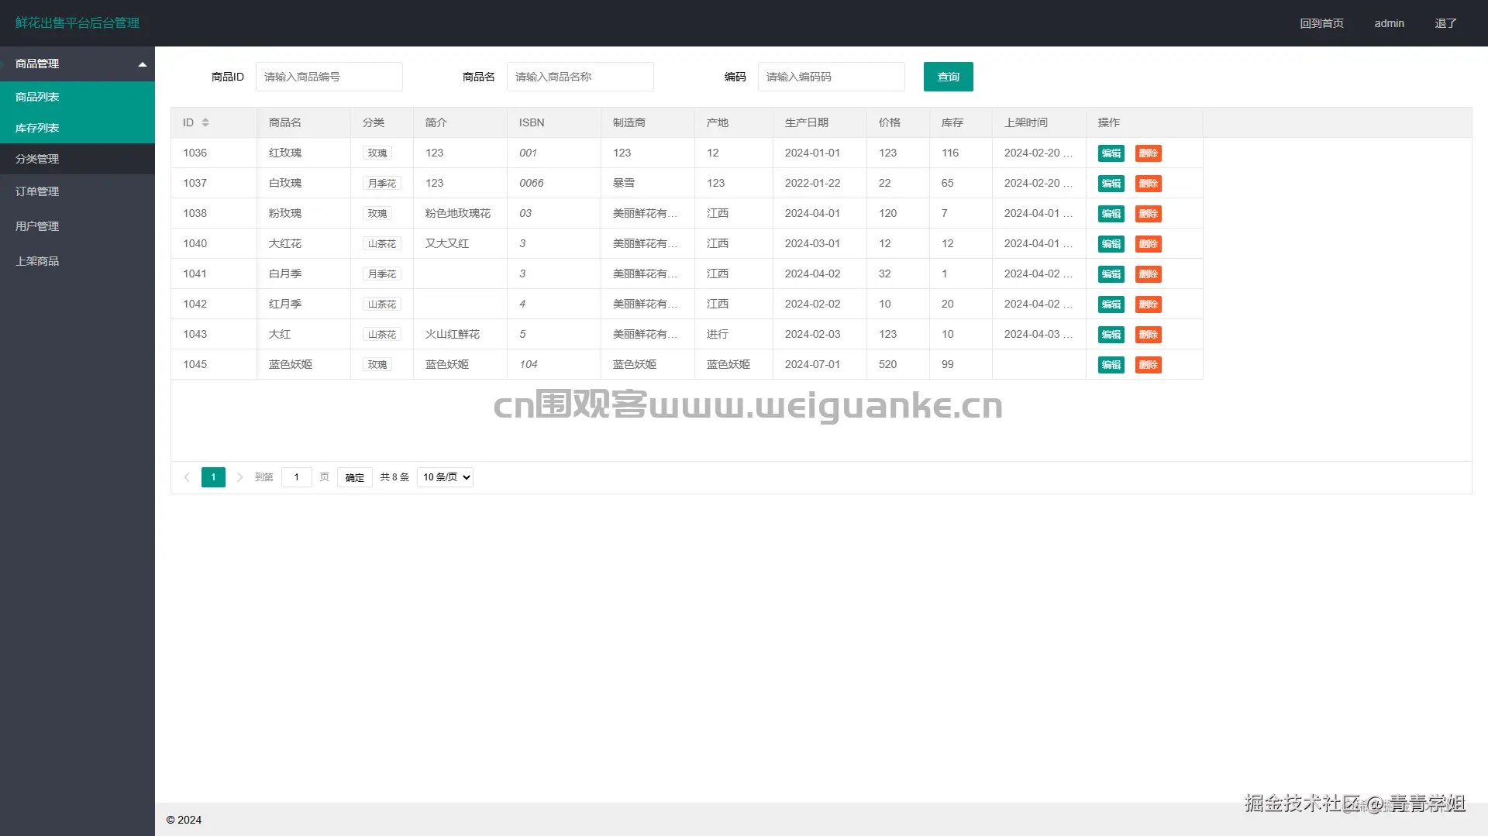Open 上架商品 in sidebar
The height and width of the screenshot is (836, 1488).
click(77, 261)
